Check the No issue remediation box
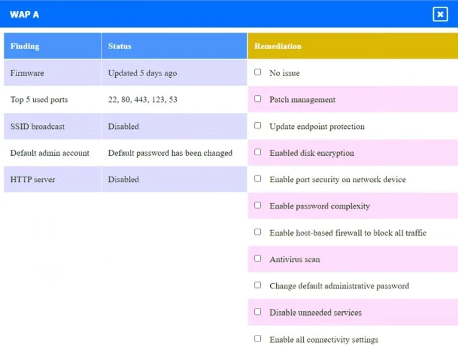Image resolution: width=458 pixels, height=363 pixels. point(257,72)
